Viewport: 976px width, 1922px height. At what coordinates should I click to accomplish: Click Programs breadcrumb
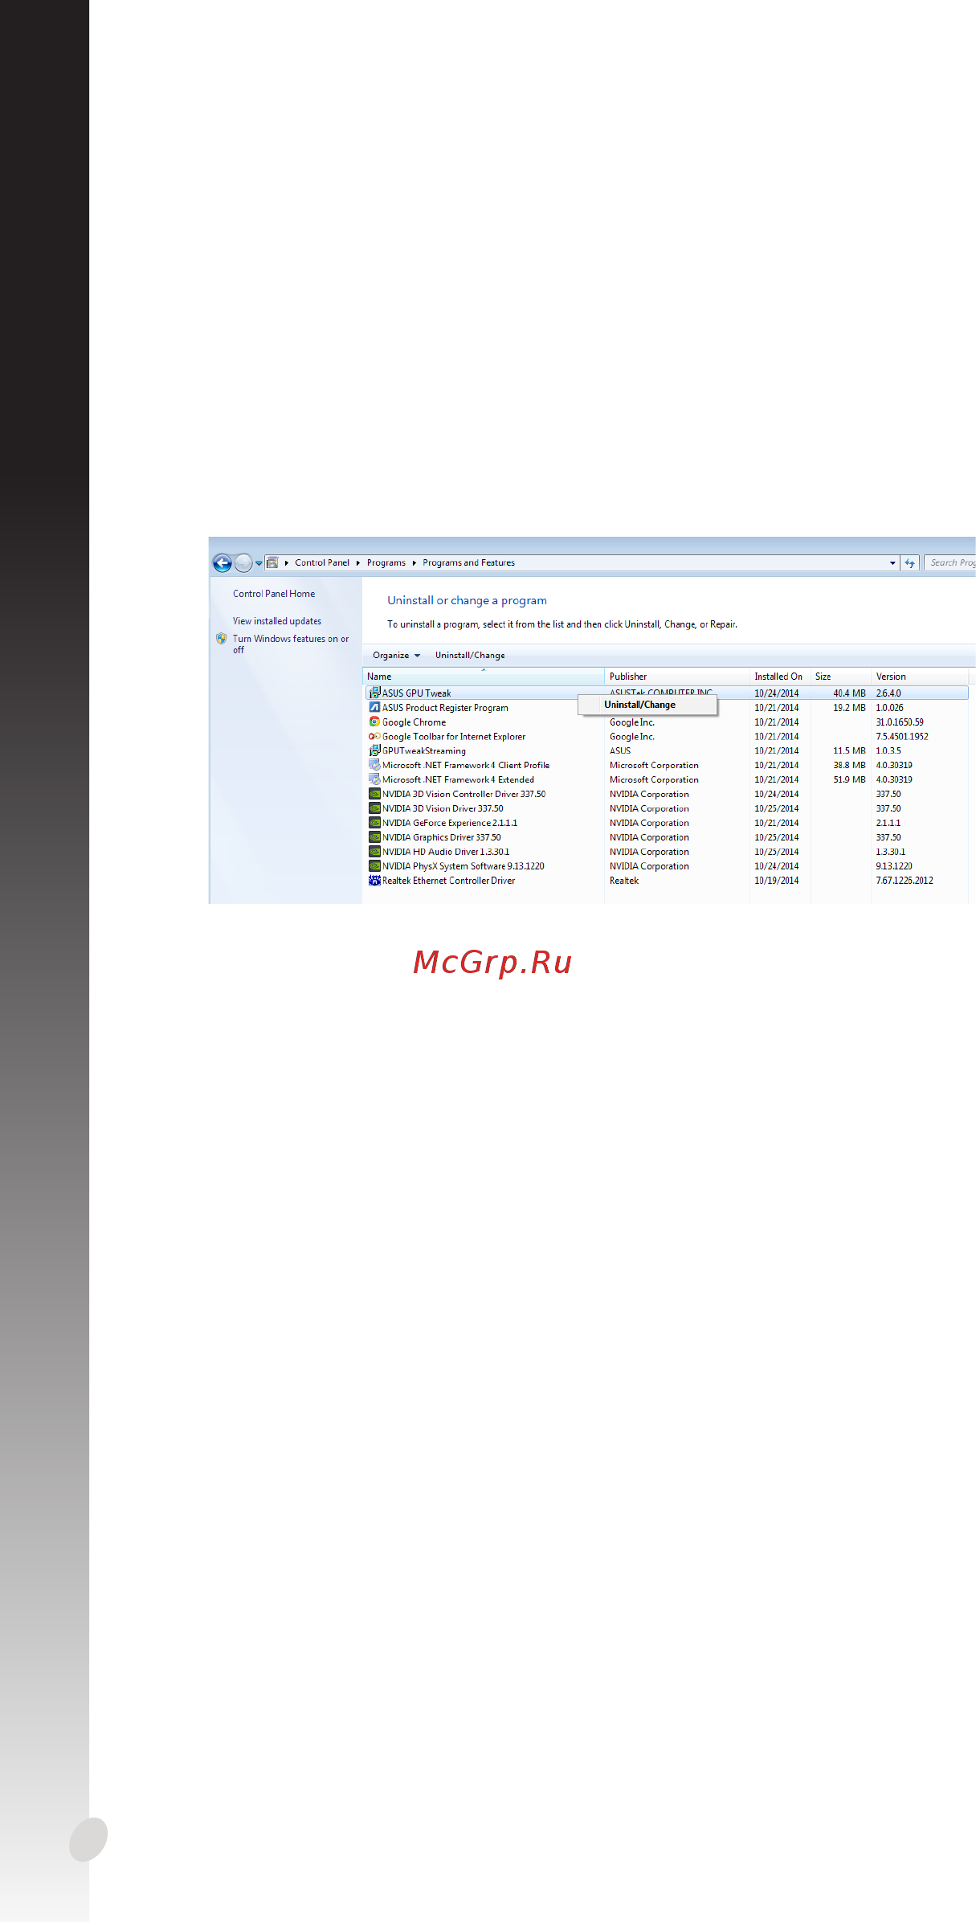[x=386, y=562]
